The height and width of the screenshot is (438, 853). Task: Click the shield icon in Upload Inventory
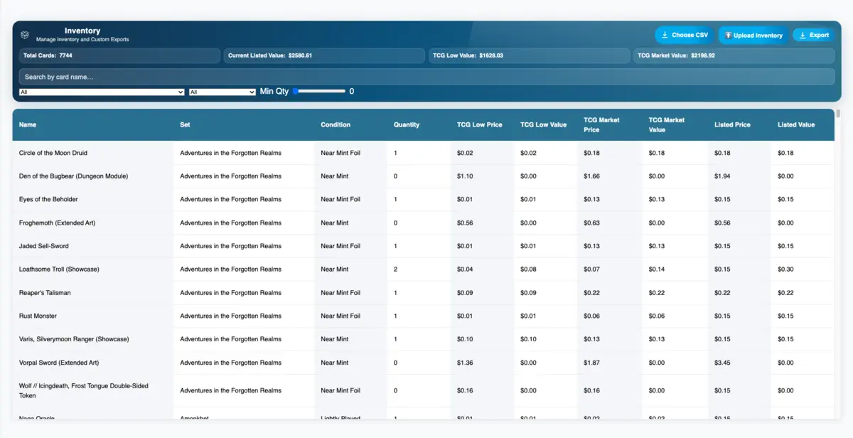pyautogui.click(x=728, y=35)
